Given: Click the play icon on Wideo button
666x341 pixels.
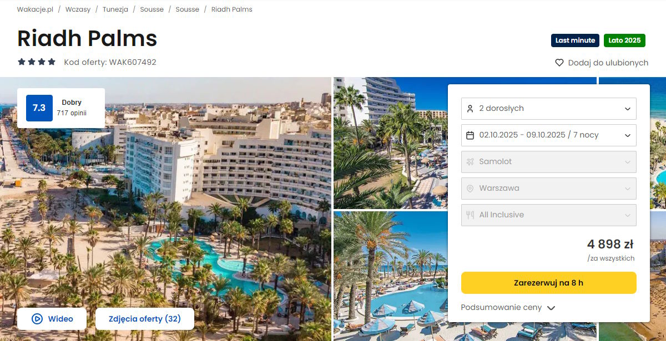Looking at the screenshot, I should click(x=37, y=319).
